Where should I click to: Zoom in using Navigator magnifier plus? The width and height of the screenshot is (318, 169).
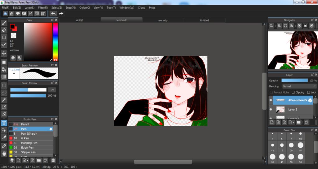(x=279, y=26)
